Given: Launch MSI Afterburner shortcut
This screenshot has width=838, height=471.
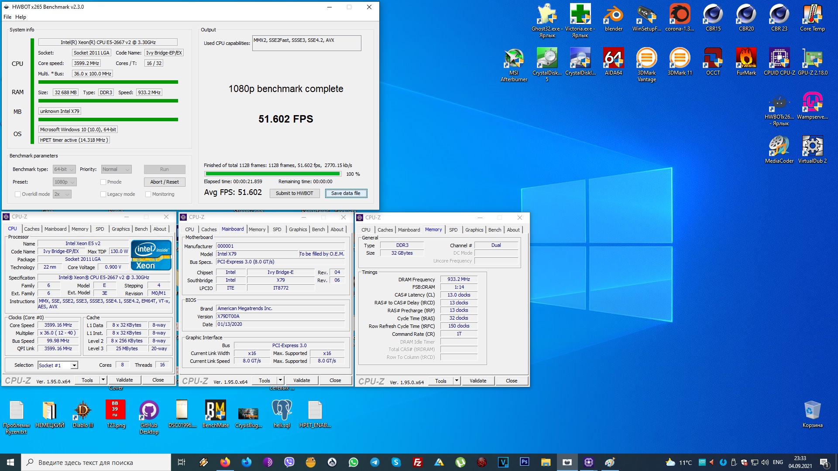Looking at the screenshot, I should [x=514, y=65].
